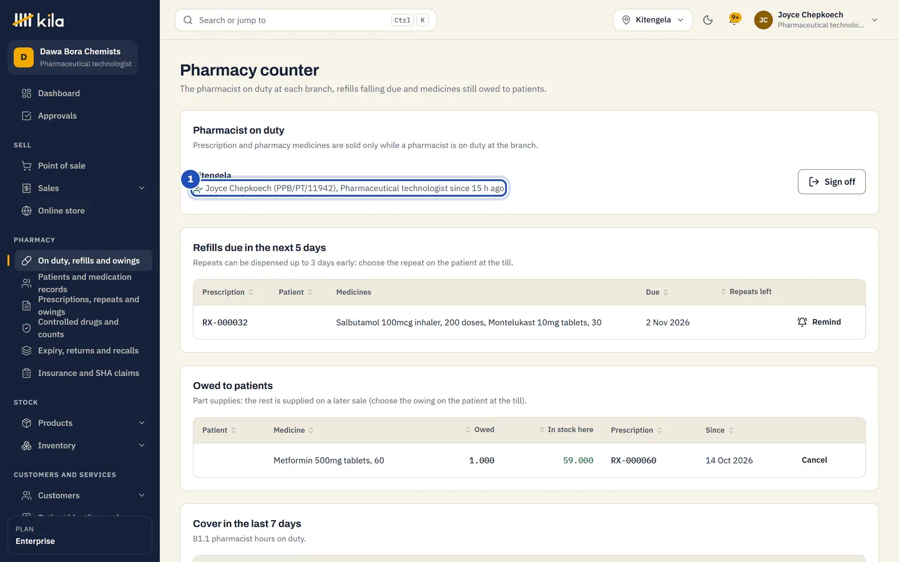Expand the Products submenu chevron
899x562 pixels.
tap(142, 423)
